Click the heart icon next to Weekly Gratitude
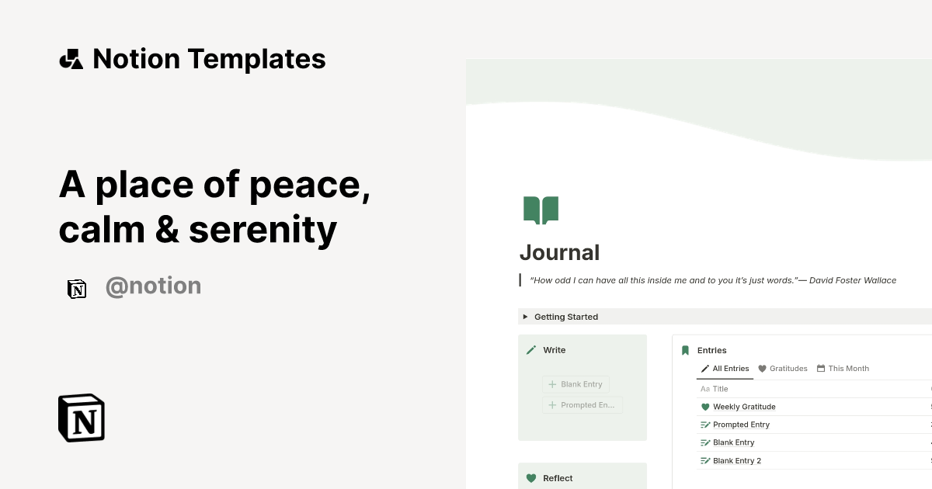This screenshot has width=932, height=489. (704, 406)
